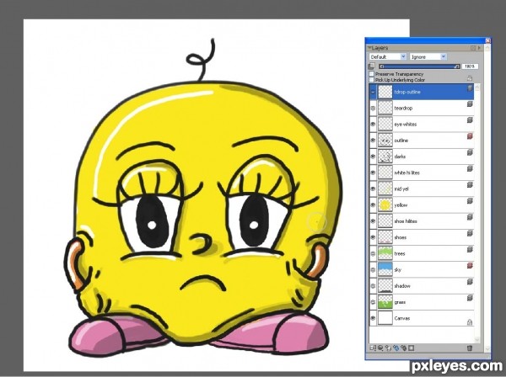This screenshot has width=506, height=377.
Task: Hide the Canvas layer
Action: (373, 318)
